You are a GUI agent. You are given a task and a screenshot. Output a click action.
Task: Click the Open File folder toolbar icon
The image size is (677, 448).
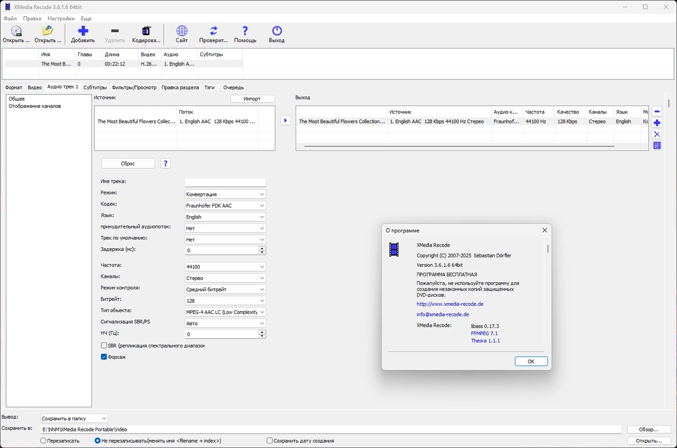[x=48, y=31]
